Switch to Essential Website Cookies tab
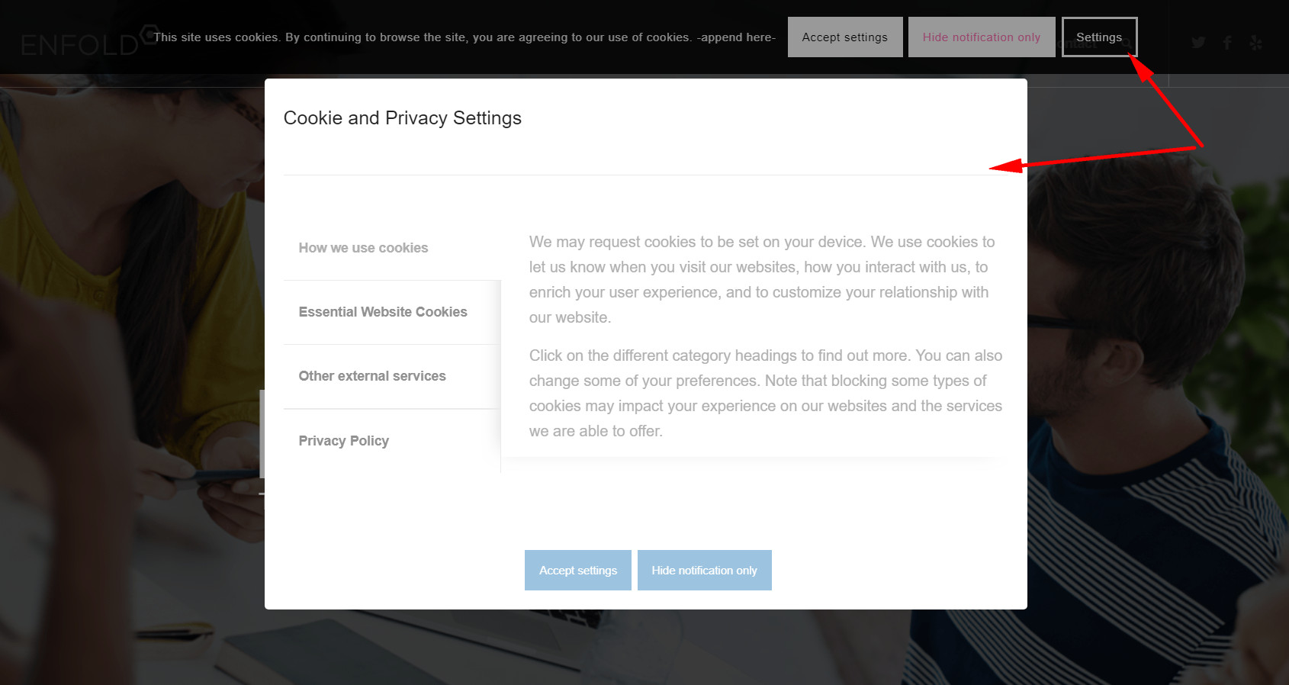Screen dimensions: 1289x685 (x=392, y=312)
